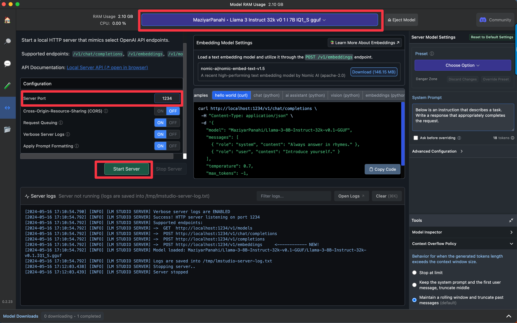Viewport: 517px width, 323px height.
Task: Select the Stop at limit radio option
Action: [414, 273]
